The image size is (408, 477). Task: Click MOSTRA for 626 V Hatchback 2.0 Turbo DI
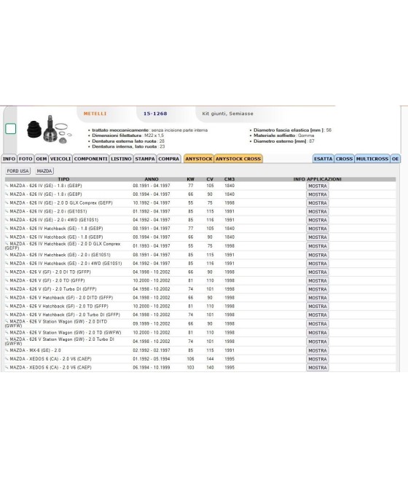[318, 315]
